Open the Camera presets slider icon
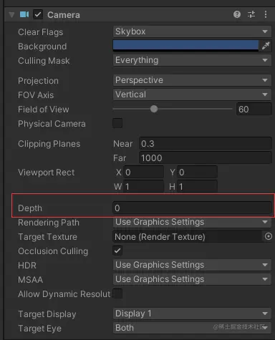Screen dimensions: 275x340 coord(251,14)
